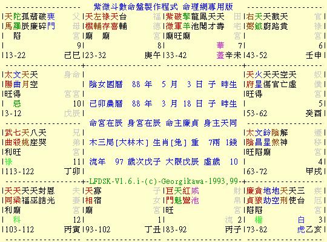Click the 己巳 palace label

(x=72, y=55)
